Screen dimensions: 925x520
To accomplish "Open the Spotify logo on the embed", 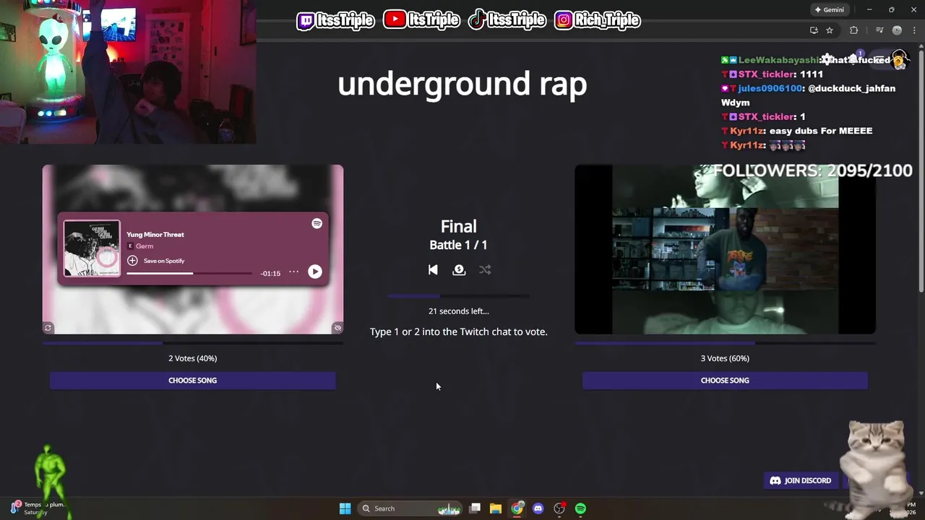I will (317, 224).
